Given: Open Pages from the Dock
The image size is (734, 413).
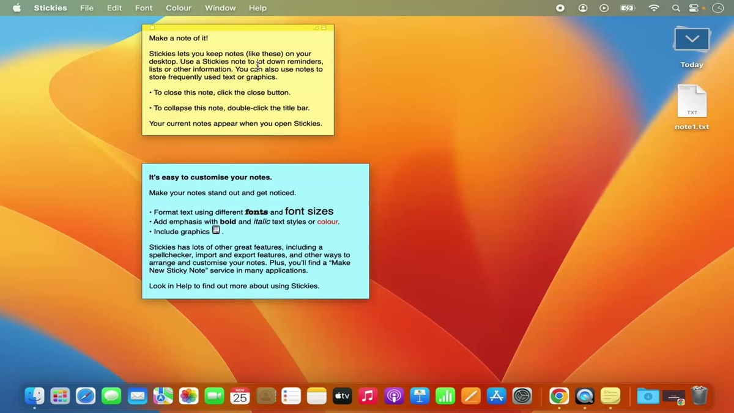Looking at the screenshot, I should click(x=471, y=396).
